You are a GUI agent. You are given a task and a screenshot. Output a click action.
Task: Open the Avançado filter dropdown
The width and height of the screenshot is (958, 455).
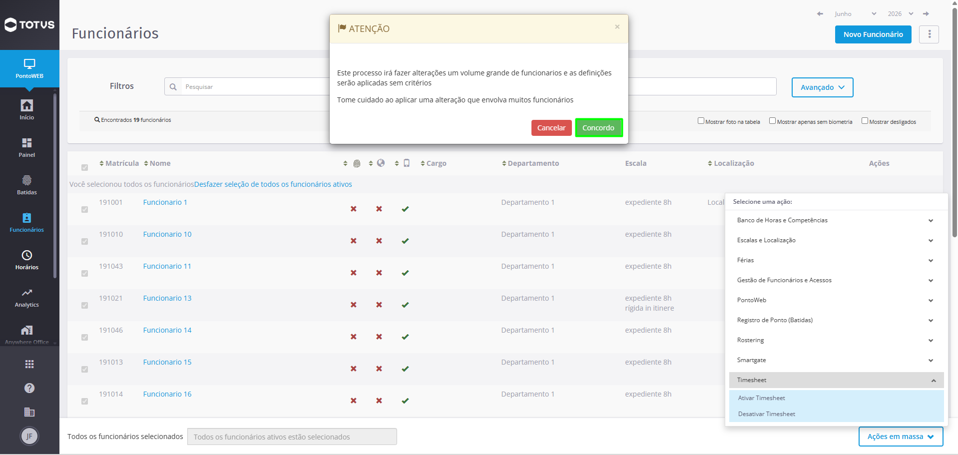pyautogui.click(x=822, y=87)
